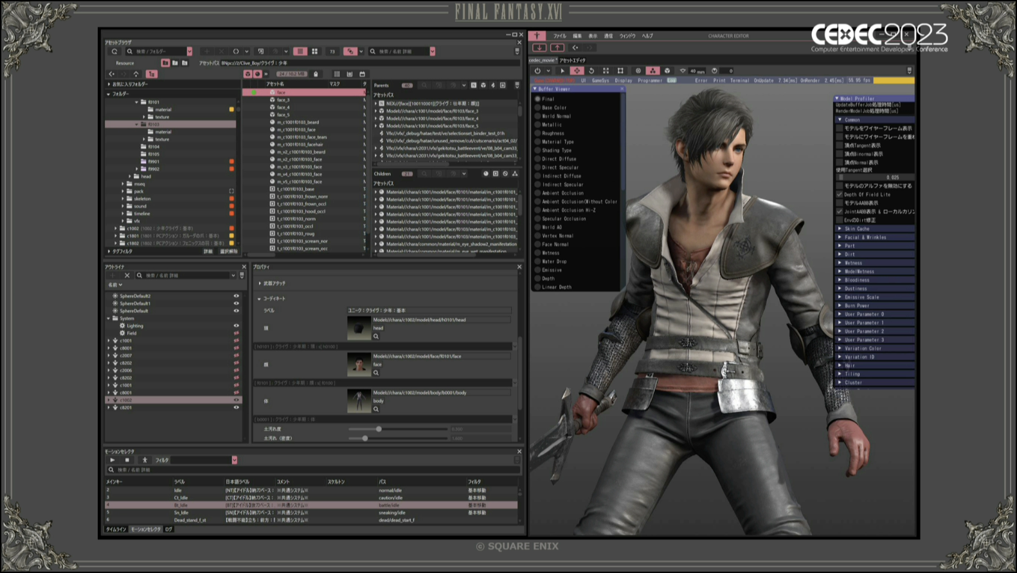Select the Sn_Idle motion row
Image resolution: width=1017 pixels, height=573 pixels.
pyautogui.click(x=181, y=513)
